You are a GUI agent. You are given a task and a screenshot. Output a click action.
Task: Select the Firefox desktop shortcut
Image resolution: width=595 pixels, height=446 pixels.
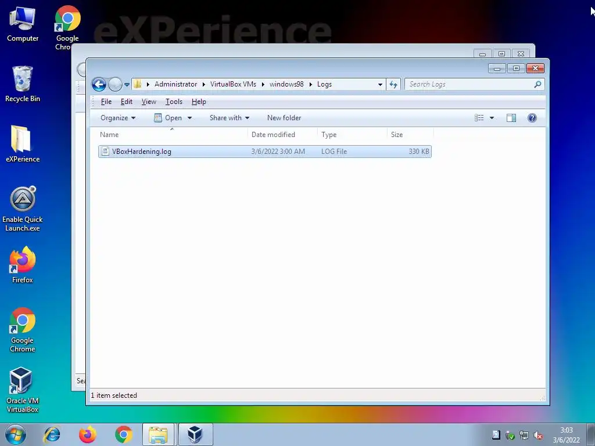(x=23, y=265)
